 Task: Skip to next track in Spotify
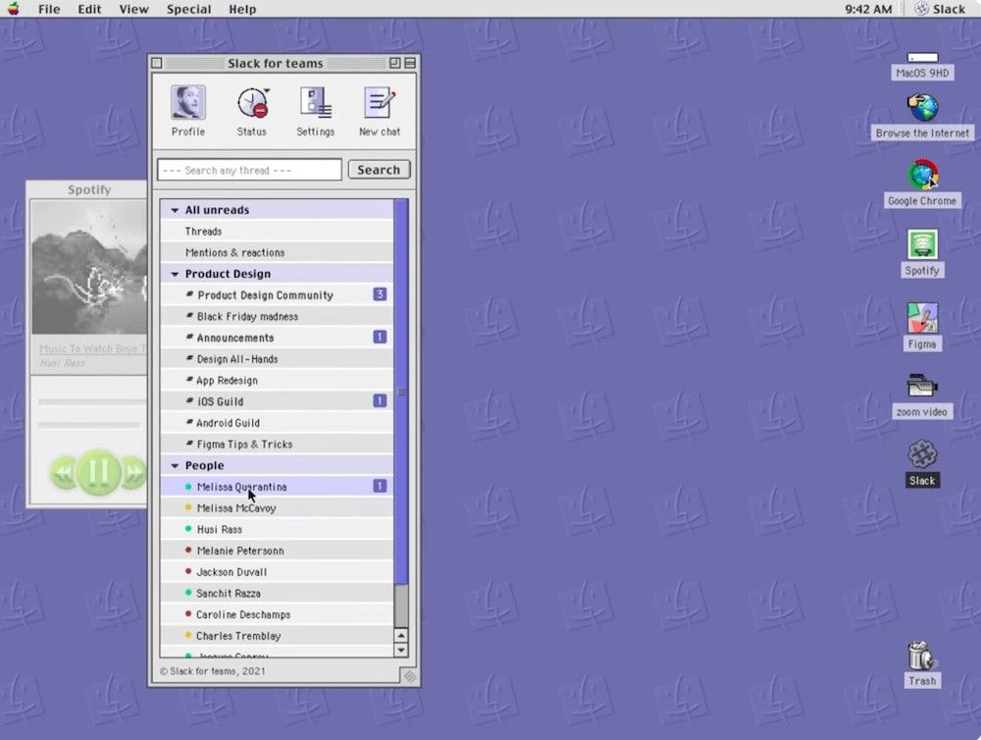pos(132,473)
